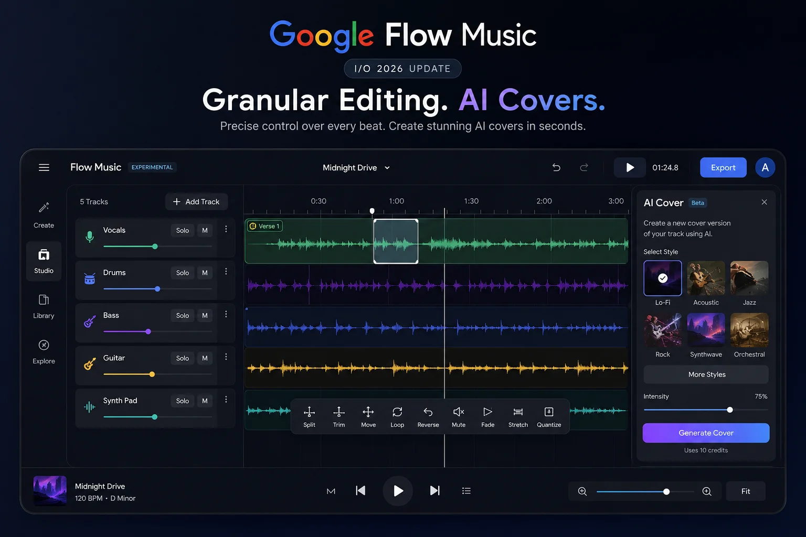Mute the Vocals track with M
The image size is (806, 537).
205,230
